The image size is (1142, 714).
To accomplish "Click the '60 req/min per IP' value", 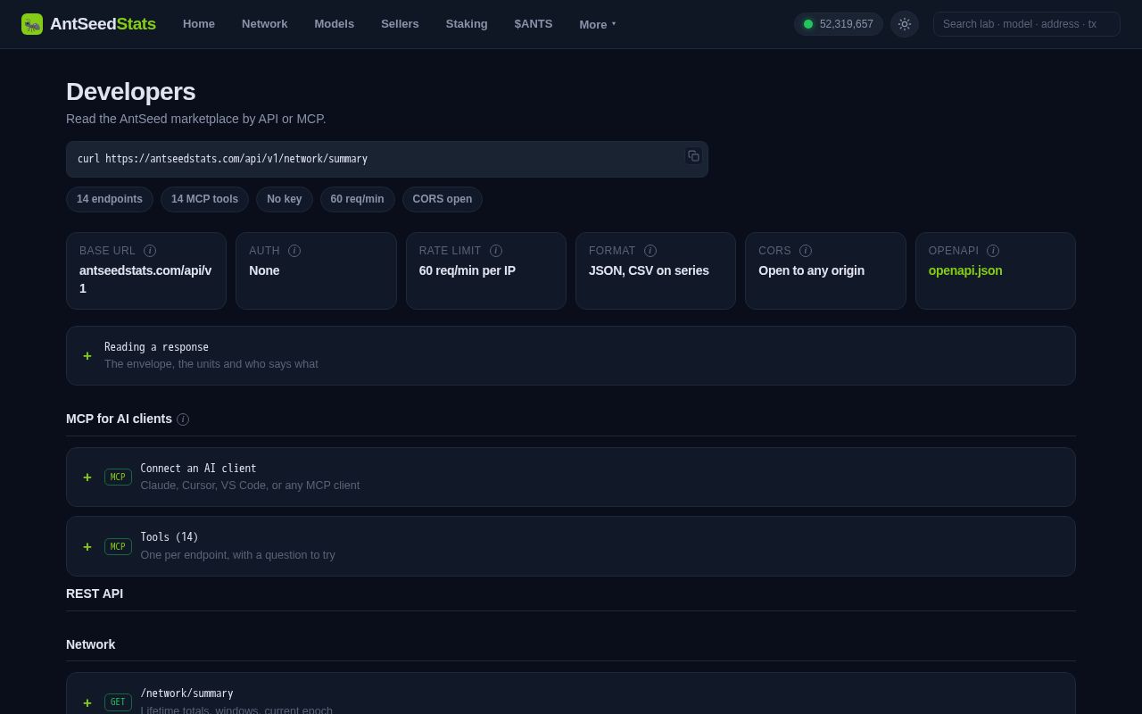I will click(x=468, y=270).
